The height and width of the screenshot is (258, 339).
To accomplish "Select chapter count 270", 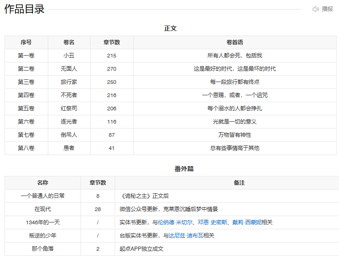I will pos(112,69).
